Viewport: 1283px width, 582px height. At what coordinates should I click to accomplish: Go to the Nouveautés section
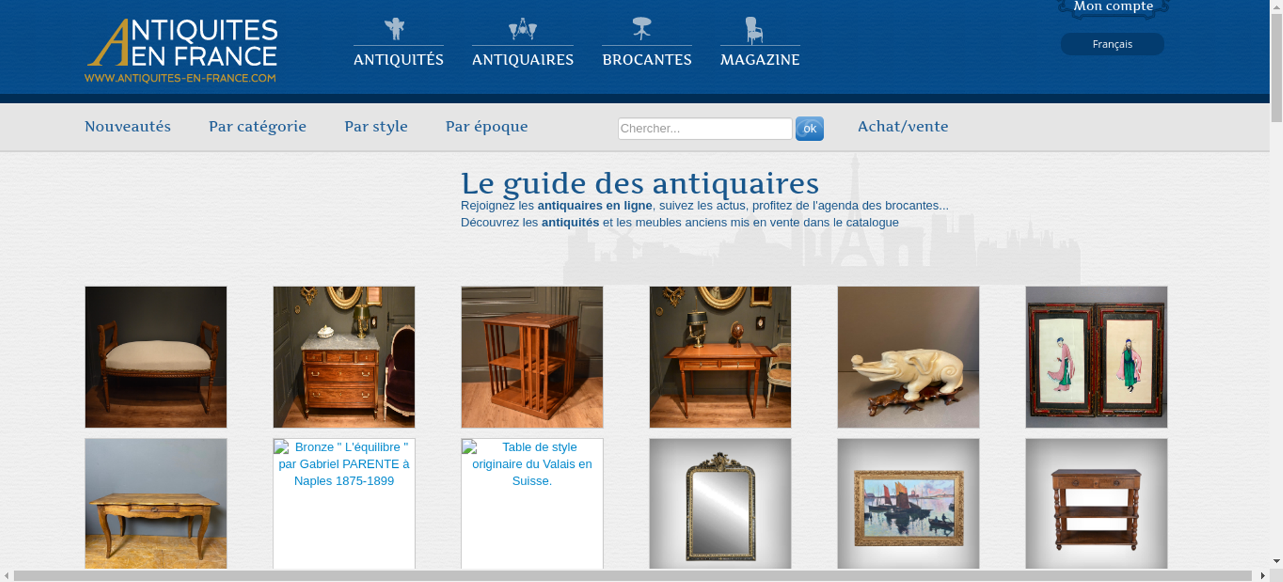tap(128, 126)
